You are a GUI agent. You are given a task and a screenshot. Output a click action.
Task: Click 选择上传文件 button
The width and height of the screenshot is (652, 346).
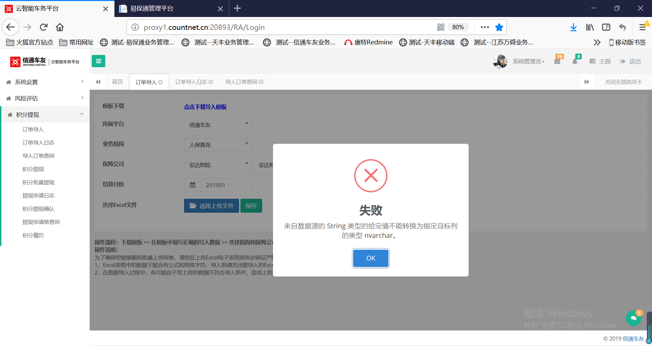tap(212, 206)
